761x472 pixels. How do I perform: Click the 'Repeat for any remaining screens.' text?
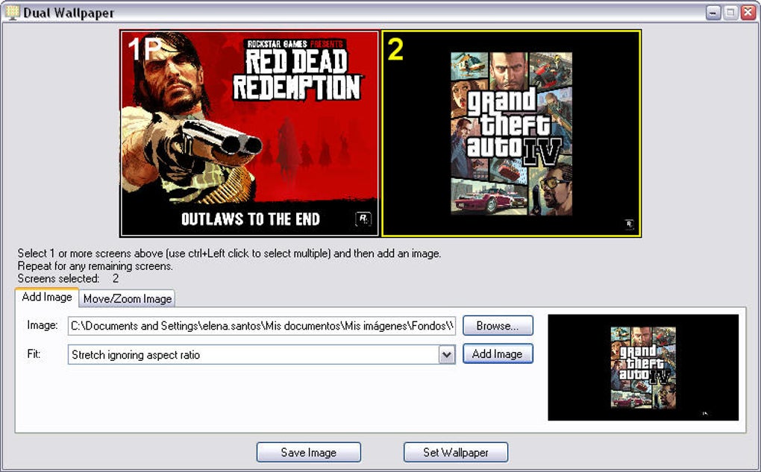point(95,266)
